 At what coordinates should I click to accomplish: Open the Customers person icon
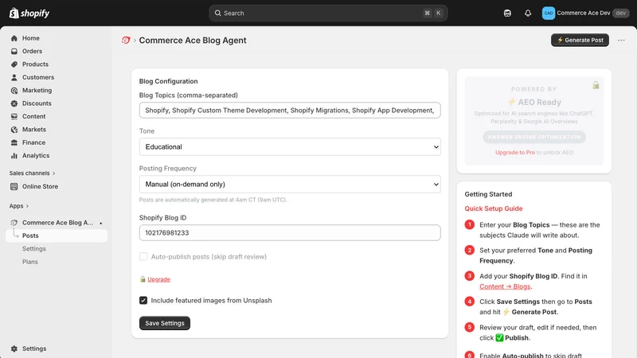pyautogui.click(x=14, y=77)
